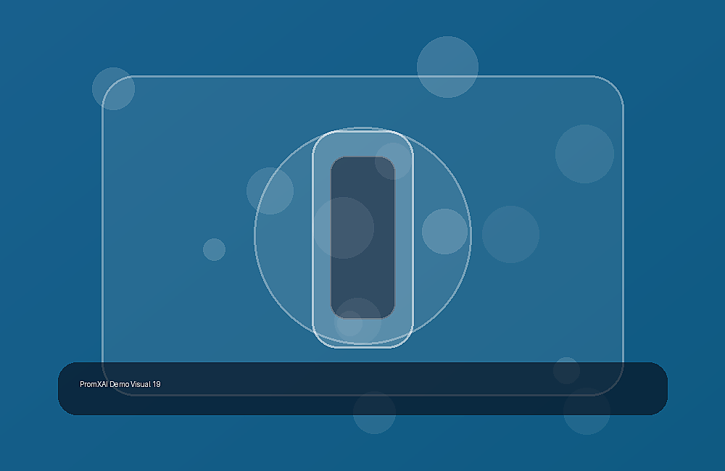Click the bright bubble inside the circle beside the pill

point(445,232)
